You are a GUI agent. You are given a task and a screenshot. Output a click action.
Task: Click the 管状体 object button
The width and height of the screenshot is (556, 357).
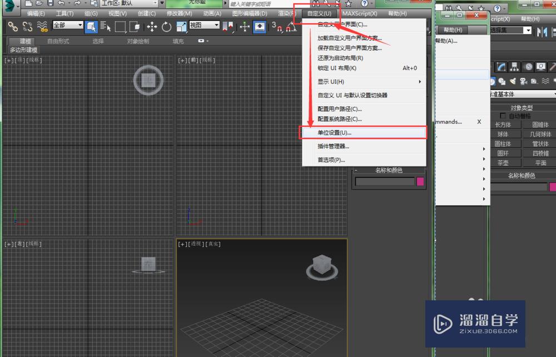pos(540,144)
